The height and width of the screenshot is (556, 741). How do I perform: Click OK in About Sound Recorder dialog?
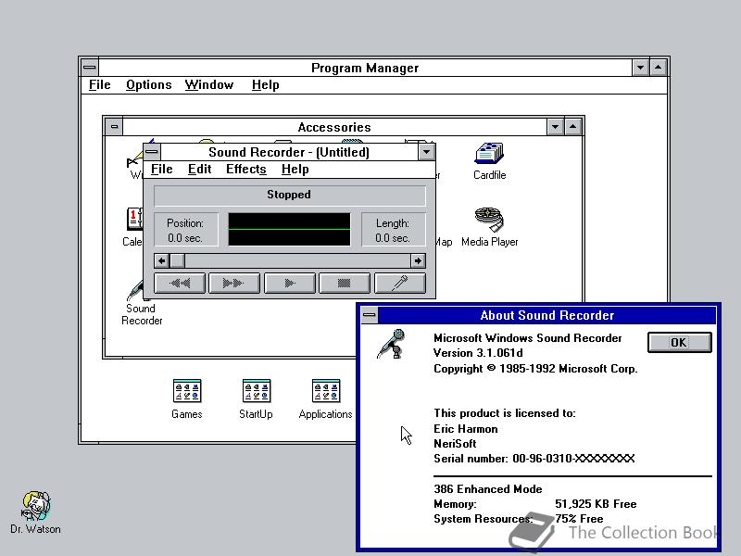pyautogui.click(x=680, y=342)
